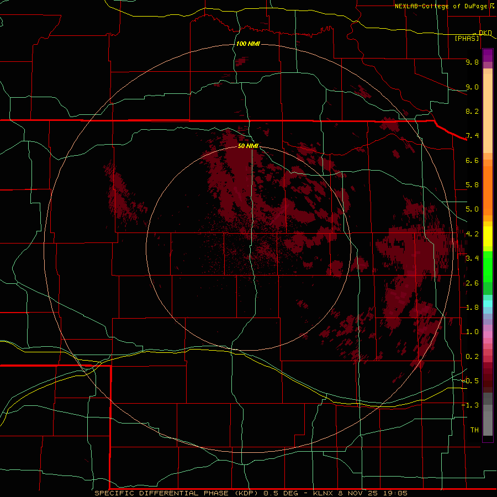Viewport: 497px width, 497px height.
Task: Click the TH legend label
Action: tap(474, 430)
